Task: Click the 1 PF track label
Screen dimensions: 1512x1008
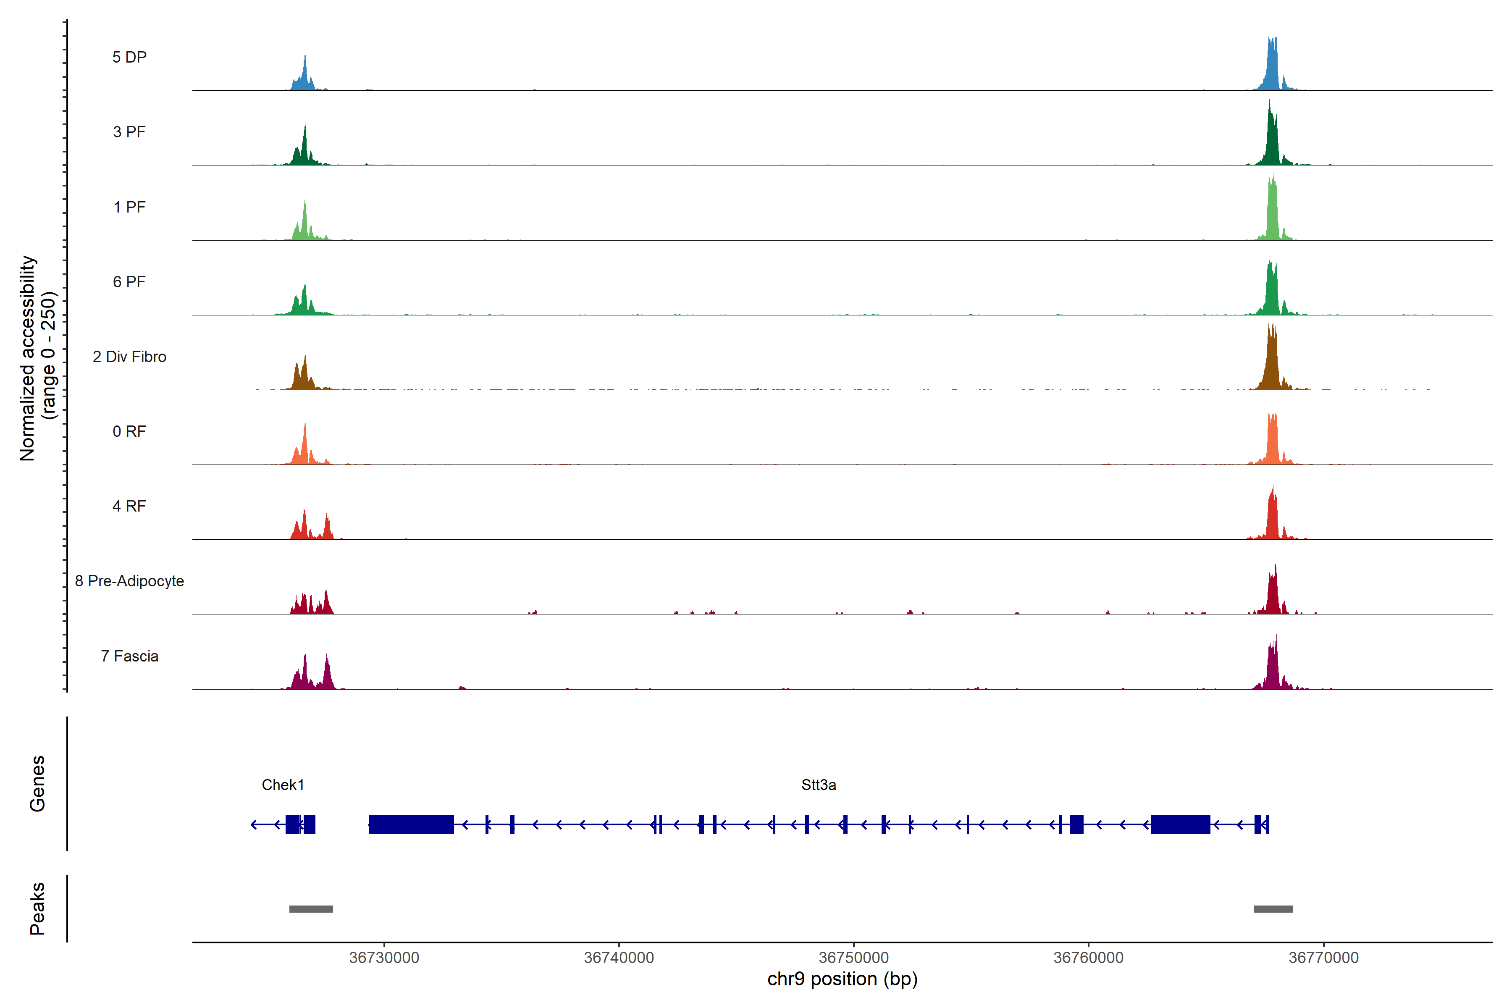Action: 129,207
